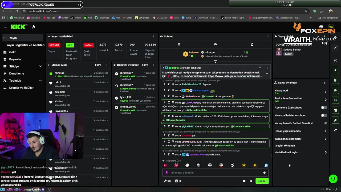341x192 pixels.
Task: Click the infinity points icon below message box
Action: tap(167, 181)
